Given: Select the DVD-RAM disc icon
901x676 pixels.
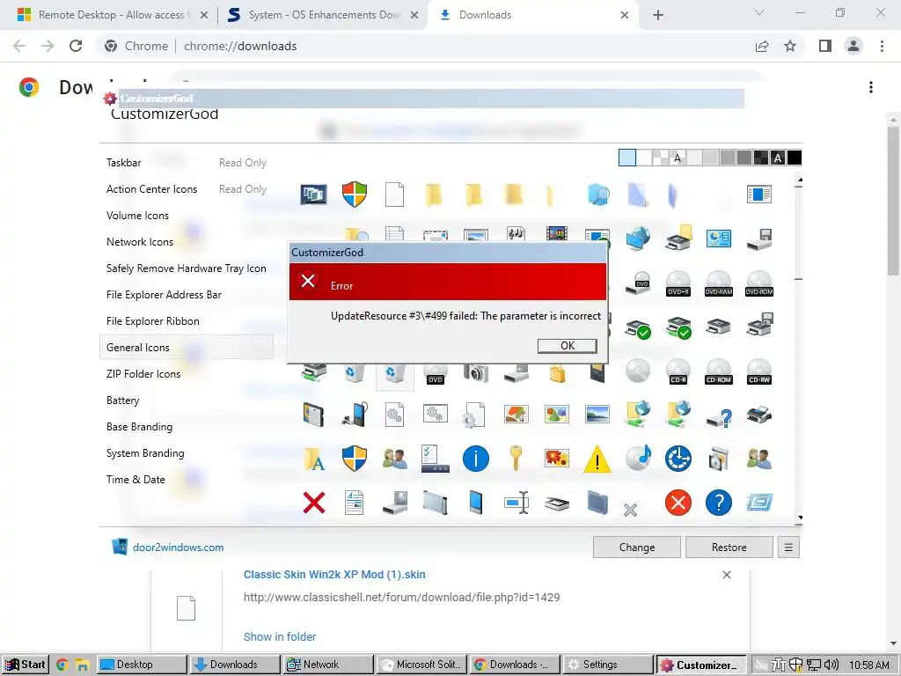Looking at the screenshot, I should click(x=718, y=283).
